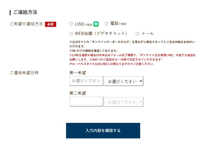
Task: Click the 第一希望 date field showing お選びください
Action: coord(86,81)
